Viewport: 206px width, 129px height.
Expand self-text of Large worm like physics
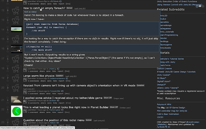pyautogui.click(x=25, y=80)
